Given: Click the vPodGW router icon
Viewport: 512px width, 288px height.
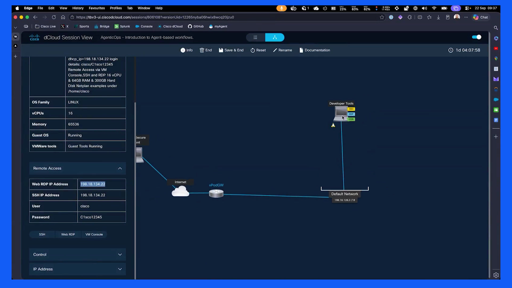Looking at the screenshot, I should click(x=216, y=193).
